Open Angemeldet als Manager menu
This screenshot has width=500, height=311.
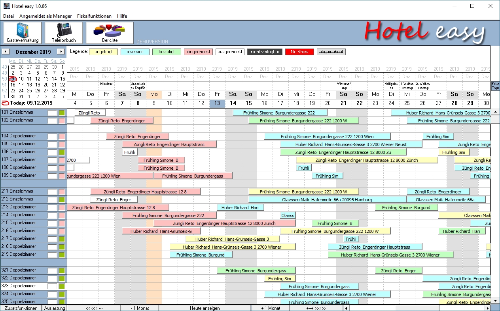[45, 16]
